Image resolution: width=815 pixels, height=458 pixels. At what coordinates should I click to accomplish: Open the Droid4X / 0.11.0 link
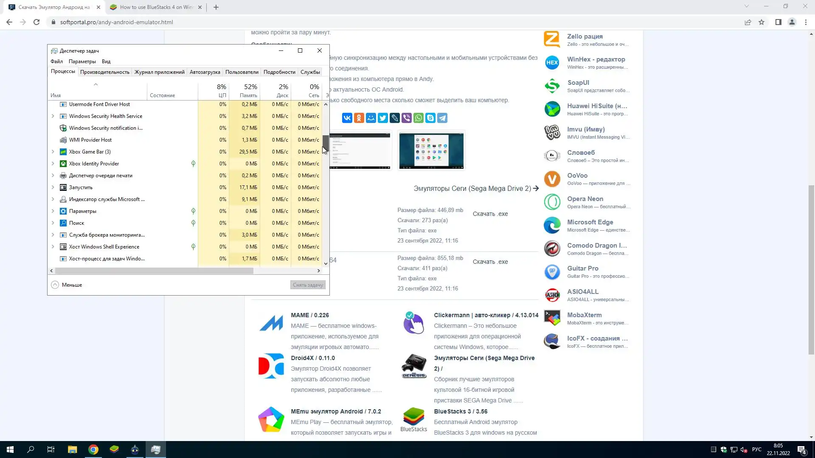click(x=312, y=358)
